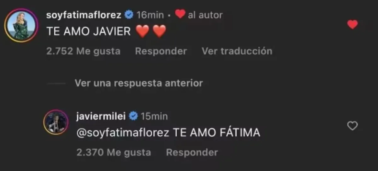The height and width of the screenshot is (171, 378).
Task: Click the small heart before 'al autor'
Action: pyautogui.click(x=180, y=14)
